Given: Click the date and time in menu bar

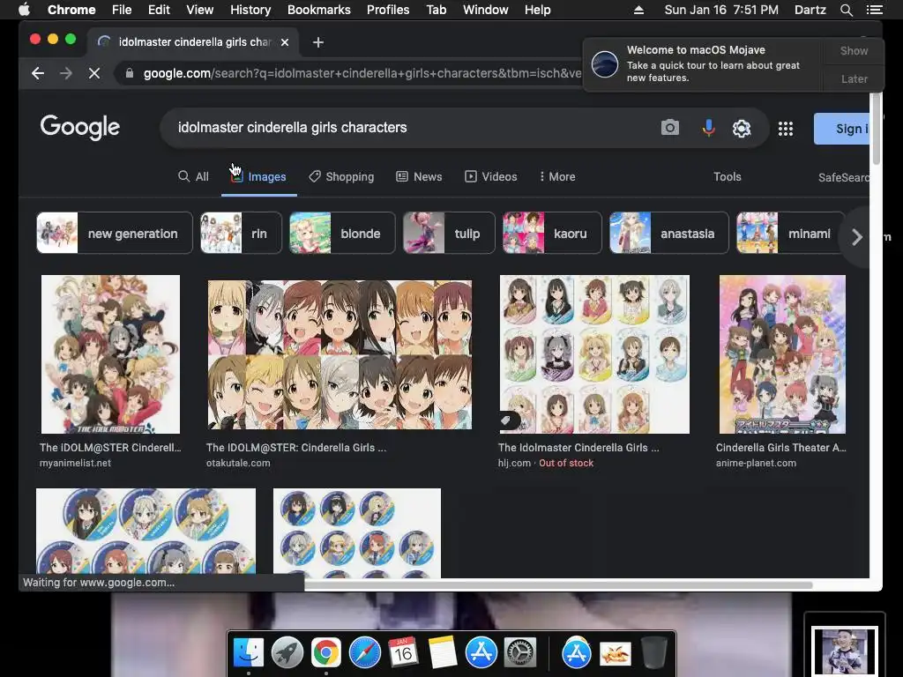Looking at the screenshot, I should [x=721, y=10].
